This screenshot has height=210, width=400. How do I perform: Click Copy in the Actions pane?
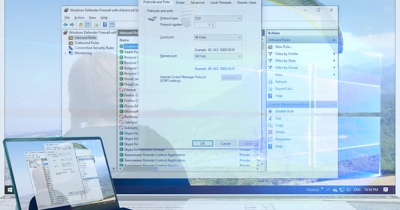pyautogui.click(x=279, y=125)
